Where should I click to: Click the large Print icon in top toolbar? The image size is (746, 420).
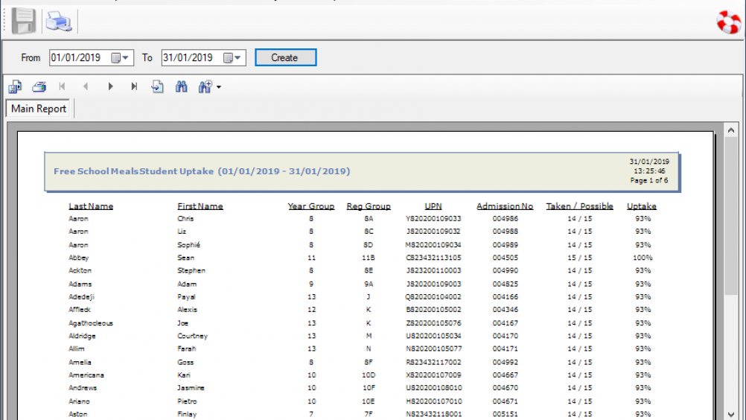[58, 22]
